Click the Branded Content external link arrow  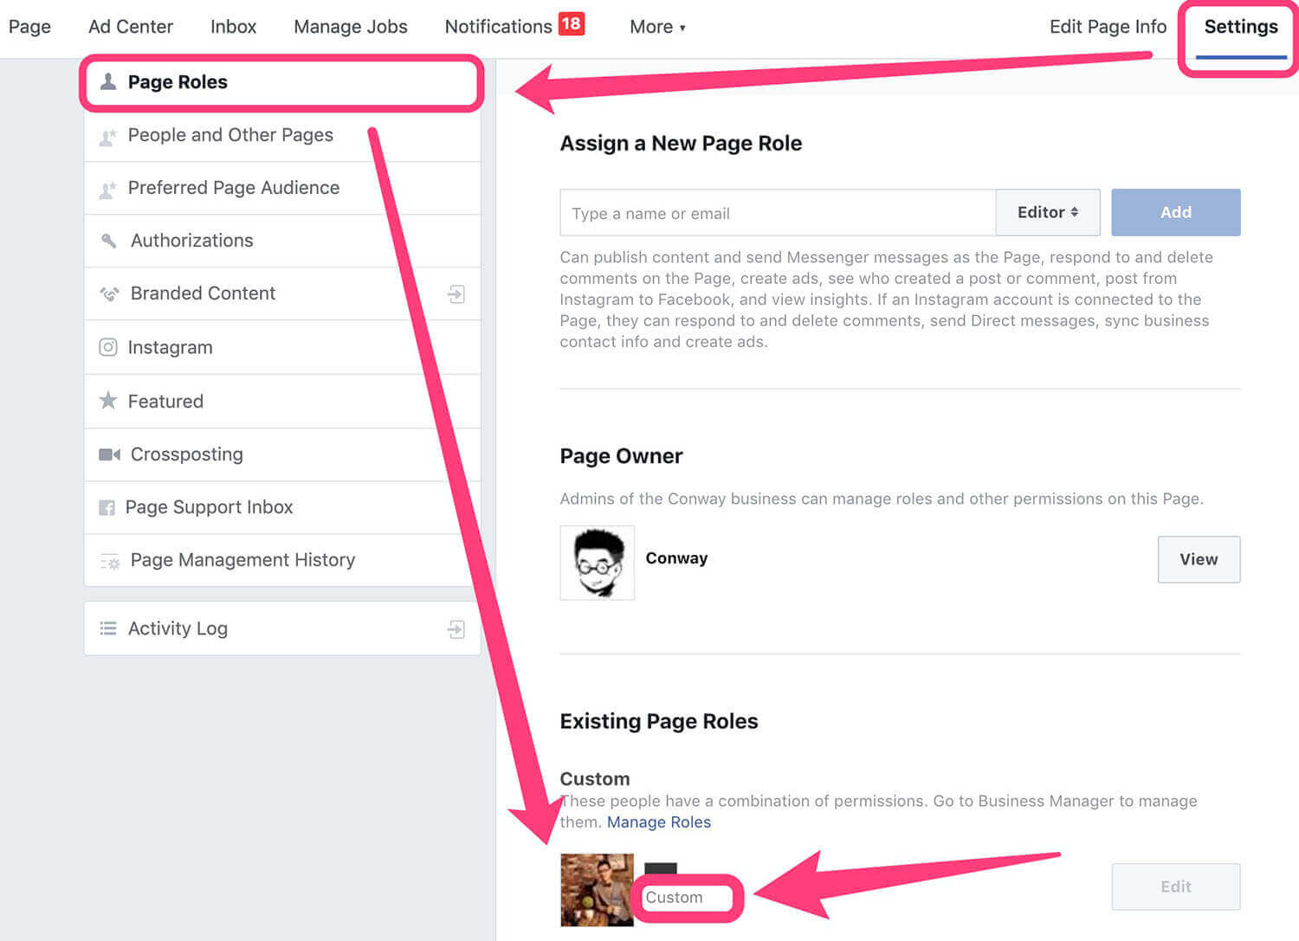point(456,294)
